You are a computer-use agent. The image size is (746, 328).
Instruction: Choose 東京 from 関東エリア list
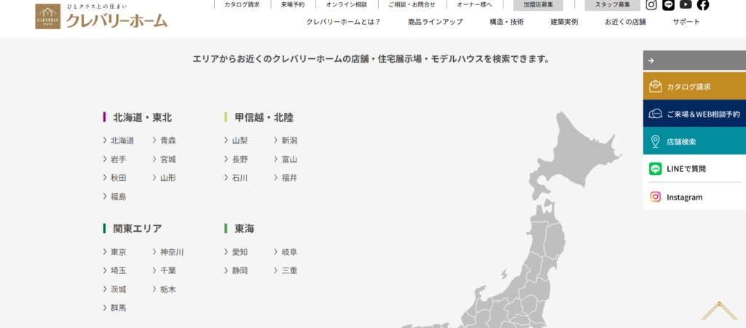click(x=118, y=252)
